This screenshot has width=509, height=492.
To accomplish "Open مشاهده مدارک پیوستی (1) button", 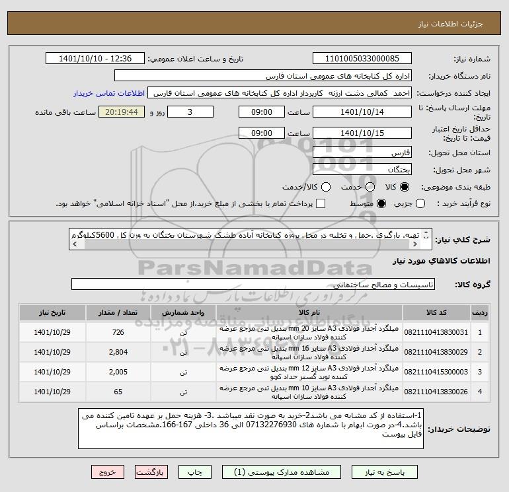I will click(282, 472).
